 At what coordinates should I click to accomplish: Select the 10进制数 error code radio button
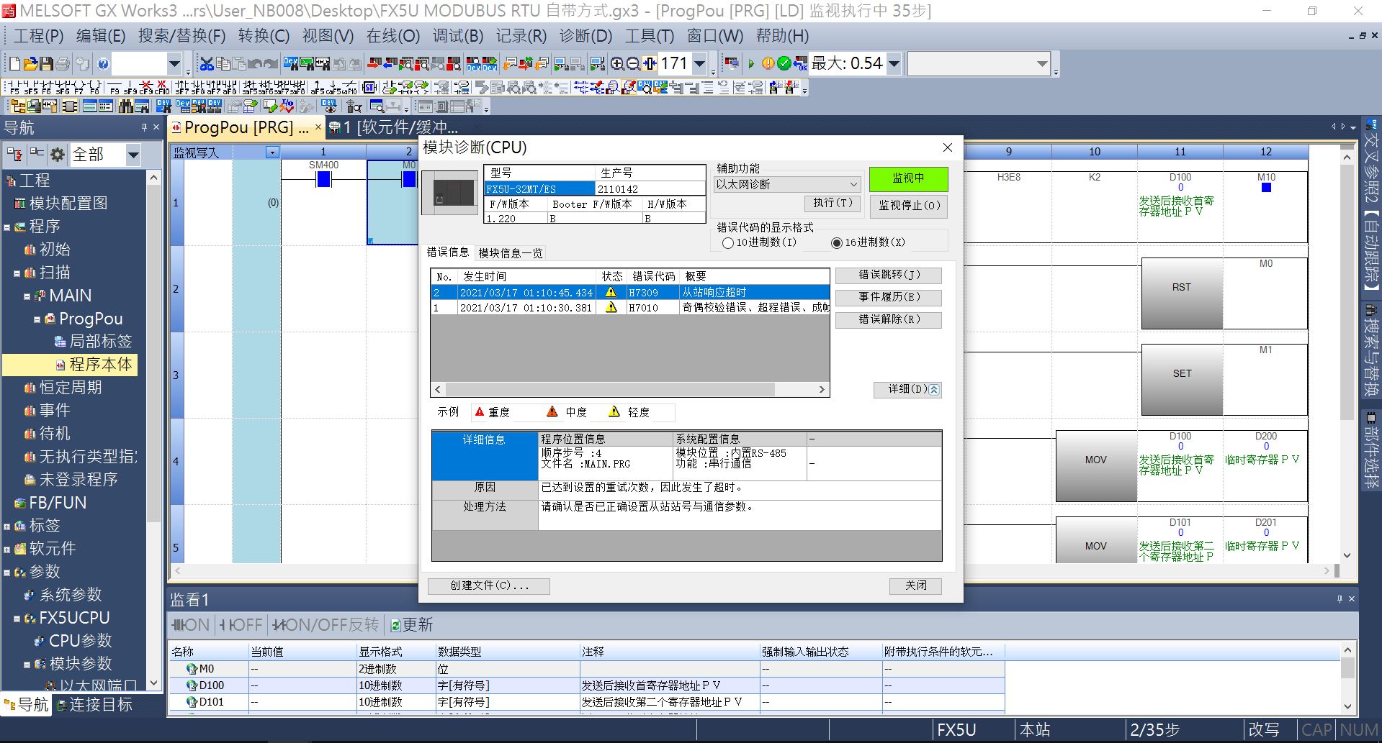coord(728,243)
